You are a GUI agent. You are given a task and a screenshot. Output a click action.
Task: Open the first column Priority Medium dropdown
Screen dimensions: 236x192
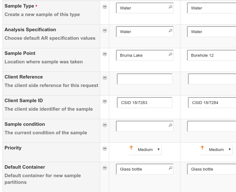[145, 150]
